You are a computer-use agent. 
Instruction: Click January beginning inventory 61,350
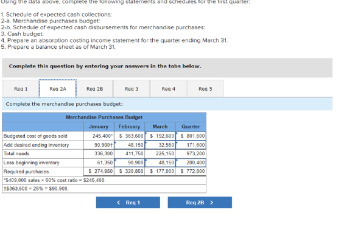(x=99, y=162)
